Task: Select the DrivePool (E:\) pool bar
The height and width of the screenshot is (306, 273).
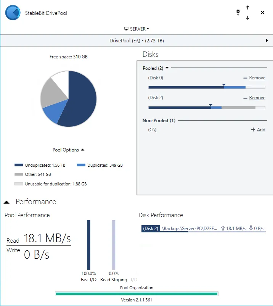Action: [136, 40]
